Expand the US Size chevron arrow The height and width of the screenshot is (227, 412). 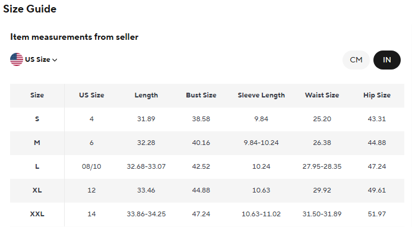55,60
